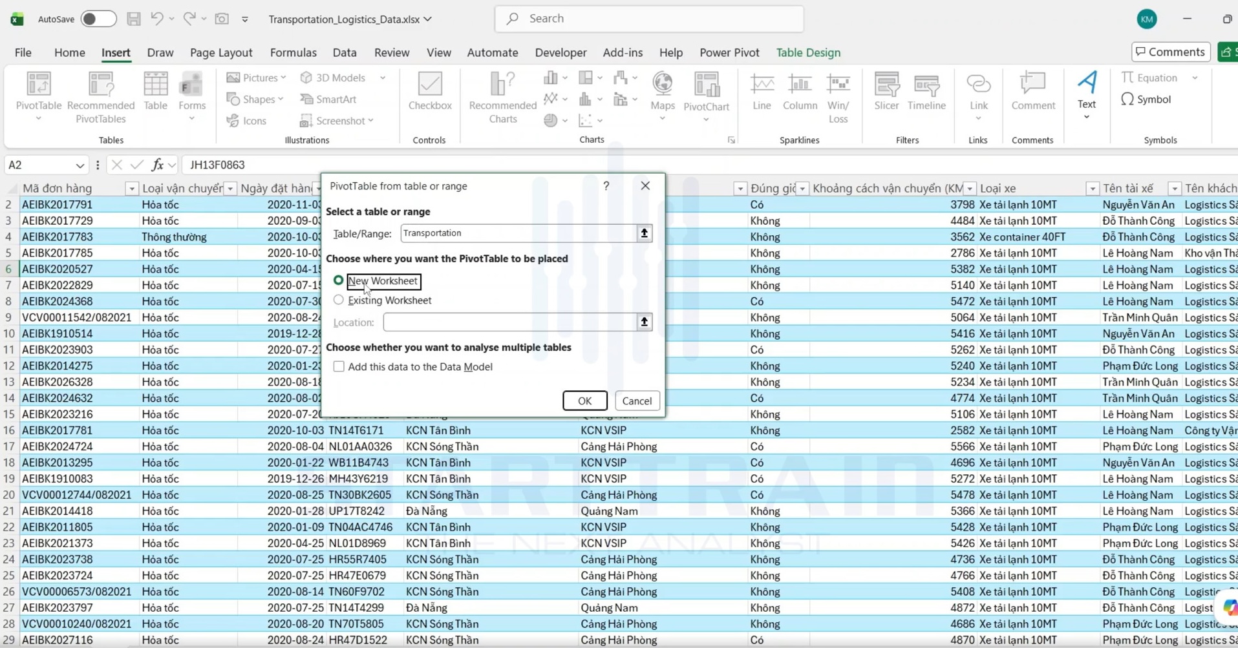
Task: Select the New Worksheet radio button
Action: pyautogui.click(x=338, y=280)
